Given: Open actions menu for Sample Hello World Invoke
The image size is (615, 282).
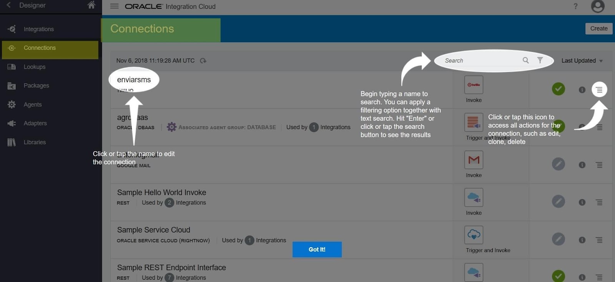Looking at the screenshot, I should (599, 202).
